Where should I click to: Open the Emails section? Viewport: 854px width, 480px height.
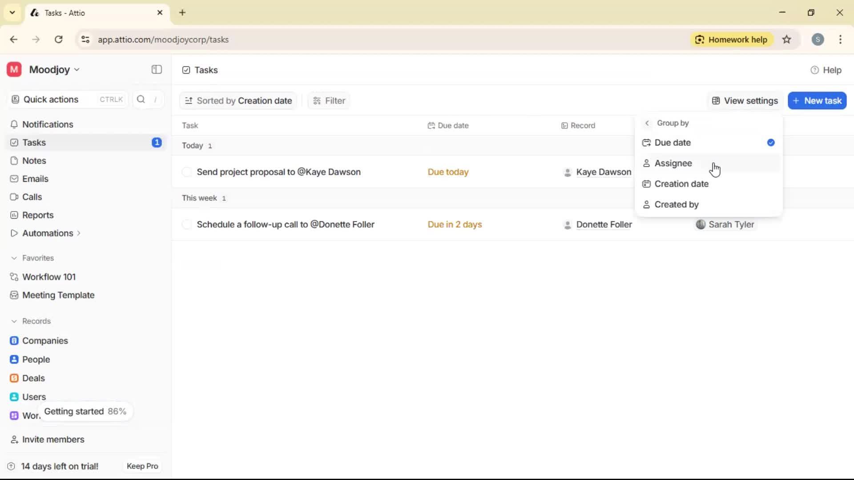point(35,179)
